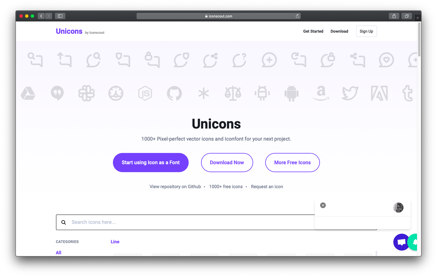
Task: Click the Adobe logo icon
Action: (x=379, y=93)
